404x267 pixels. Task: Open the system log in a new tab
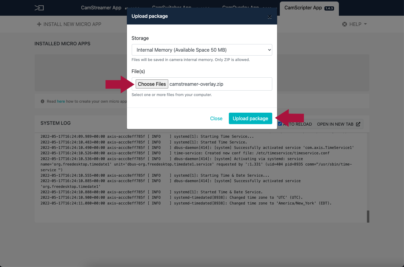coord(339,124)
